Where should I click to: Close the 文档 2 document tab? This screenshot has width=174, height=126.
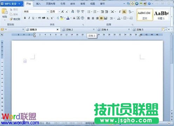[94, 29]
